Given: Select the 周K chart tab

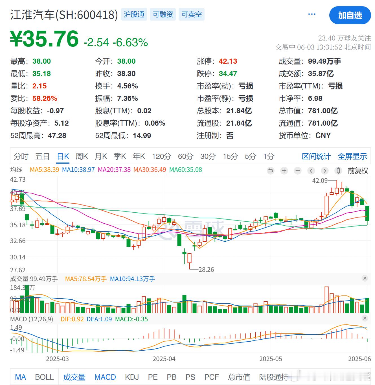Looking at the screenshot, I should click(x=82, y=156).
